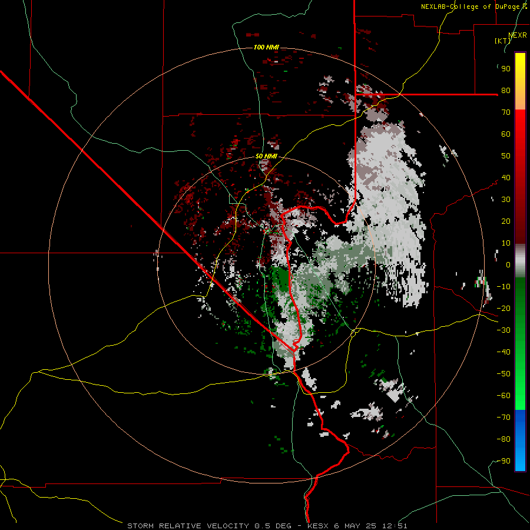Click the 50 NMI range ring label
The height and width of the screenshot is (530, 530).
pos(266,156)
